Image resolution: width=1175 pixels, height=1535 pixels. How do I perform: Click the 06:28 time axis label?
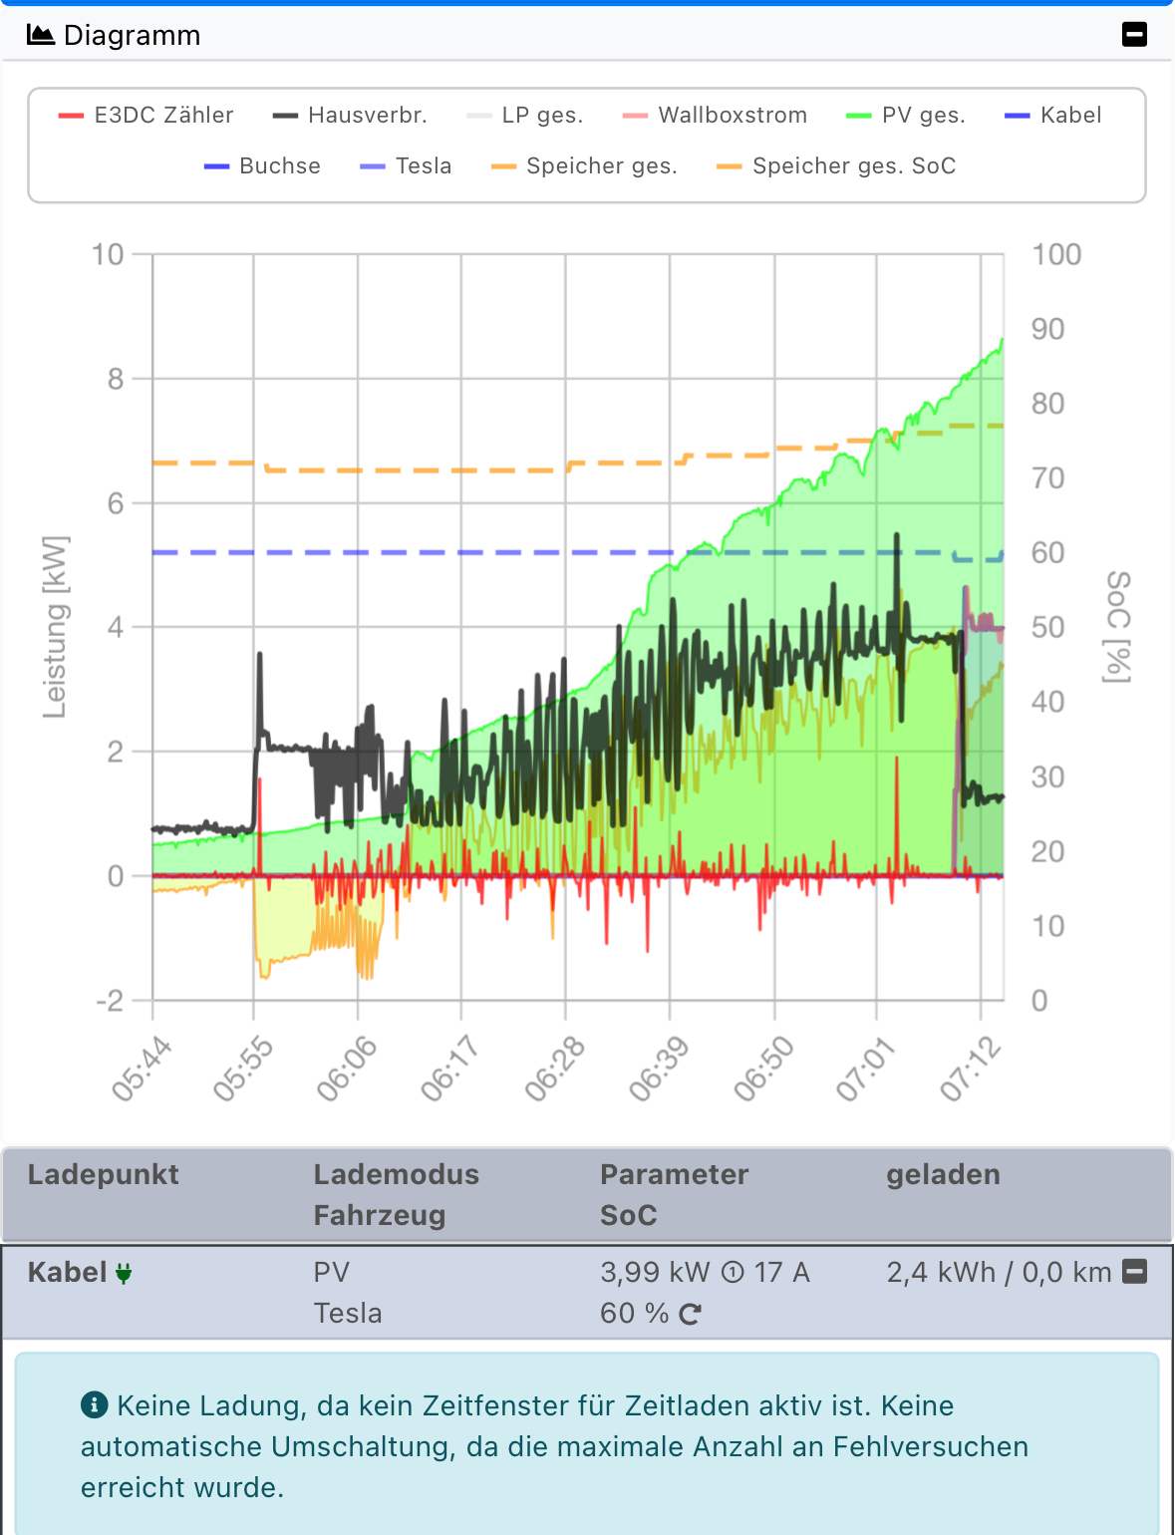tap(555, 1069)
